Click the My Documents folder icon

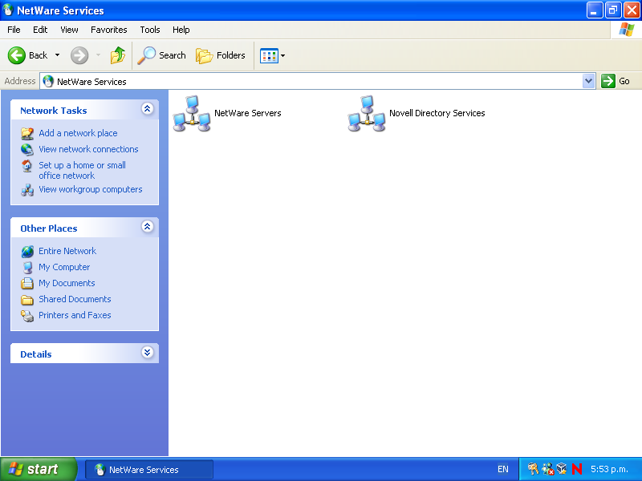pyautogui.click(x=27, y=283)
